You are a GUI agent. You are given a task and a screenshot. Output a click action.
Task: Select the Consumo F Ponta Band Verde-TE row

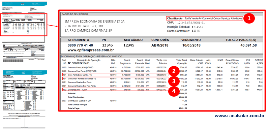115,78
